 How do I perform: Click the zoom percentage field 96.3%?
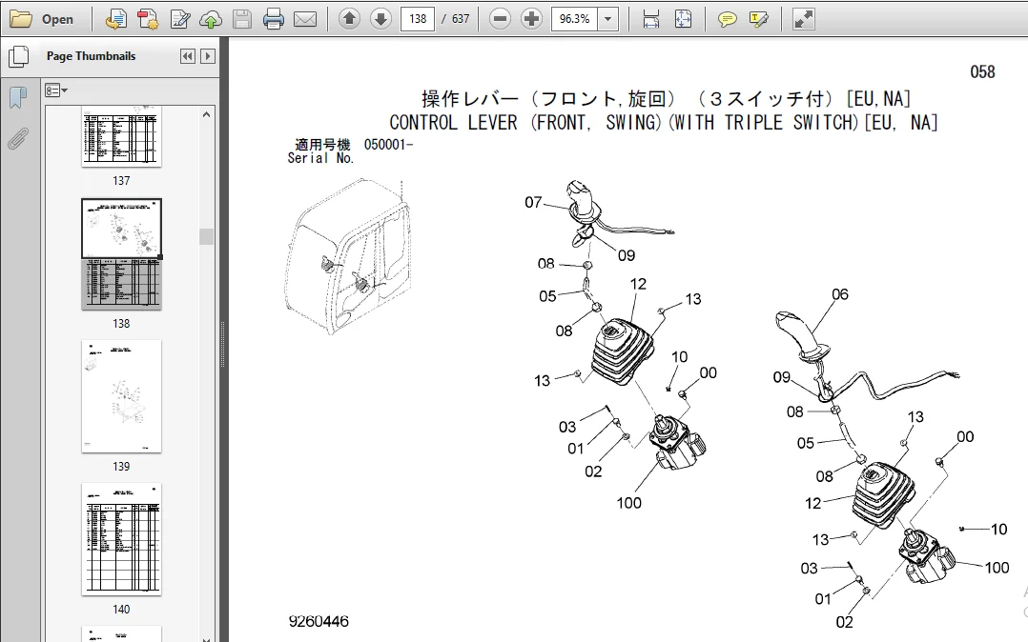click(x=574, y=19)
